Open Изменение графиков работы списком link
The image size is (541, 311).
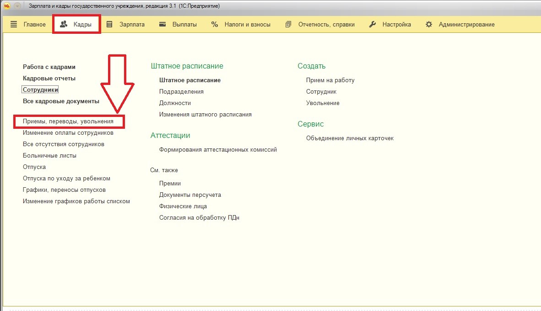point(76,201)
